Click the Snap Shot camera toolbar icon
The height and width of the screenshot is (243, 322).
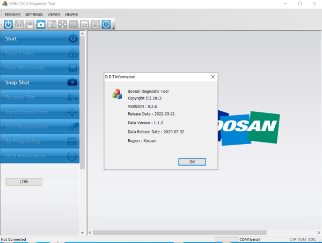coord(41,24)
